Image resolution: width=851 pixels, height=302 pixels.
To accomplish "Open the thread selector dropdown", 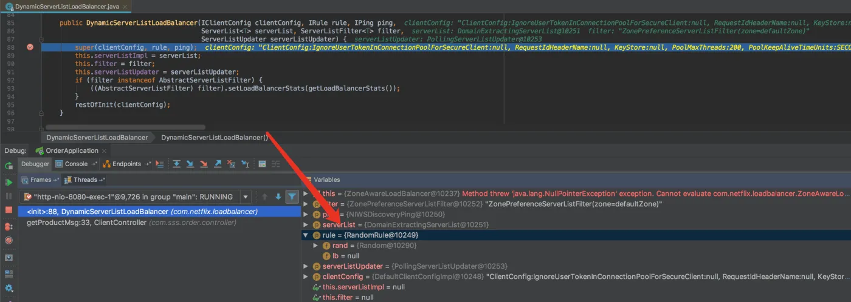I will click(246, 196).
